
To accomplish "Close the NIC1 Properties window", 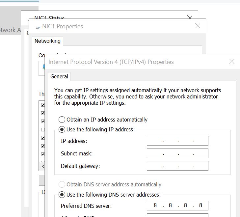I will coord(198,26).
